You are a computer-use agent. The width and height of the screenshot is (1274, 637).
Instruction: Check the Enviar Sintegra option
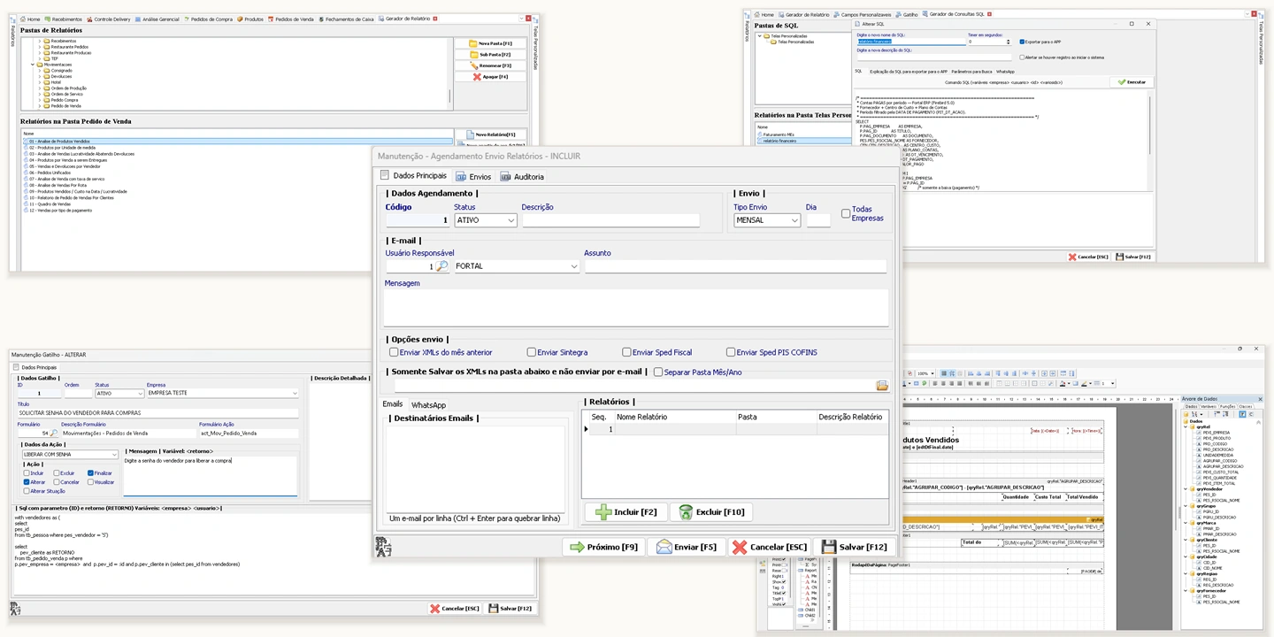[532, 352]
